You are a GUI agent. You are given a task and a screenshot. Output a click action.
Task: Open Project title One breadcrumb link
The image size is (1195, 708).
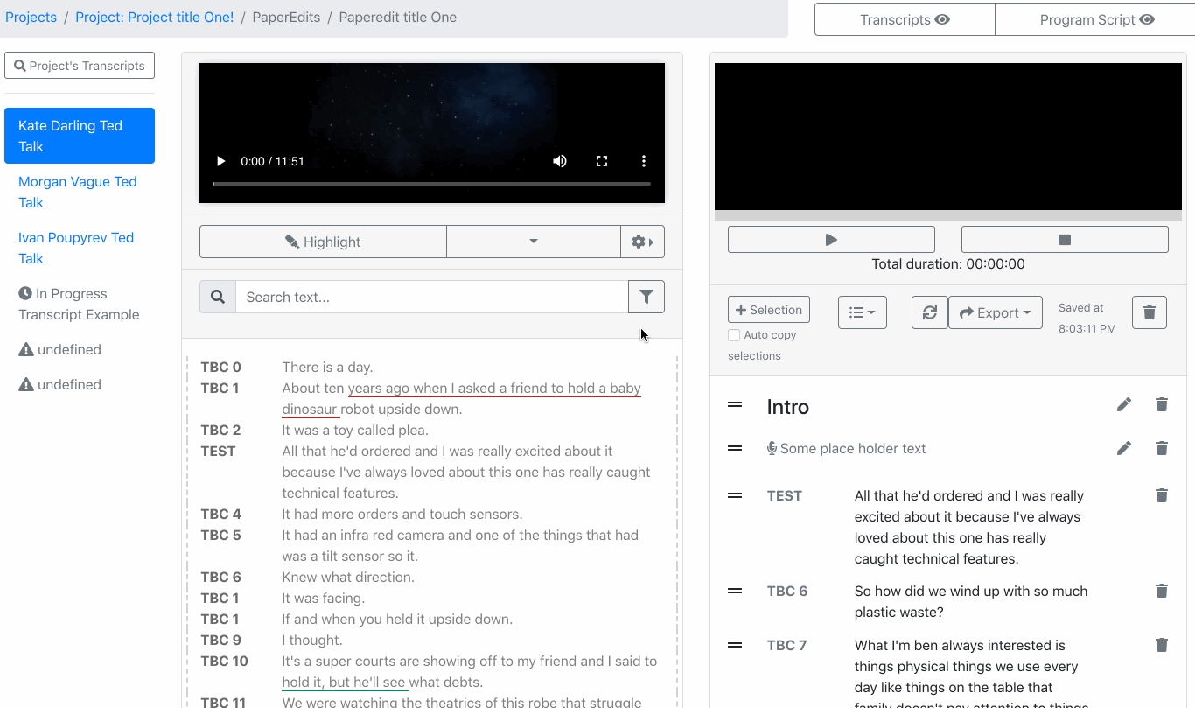[x=155, y=18]
